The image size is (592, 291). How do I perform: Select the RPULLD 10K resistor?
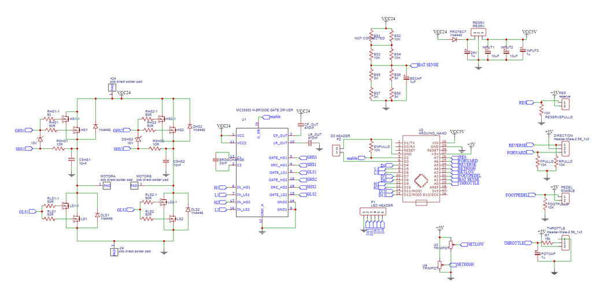[556, 161]
